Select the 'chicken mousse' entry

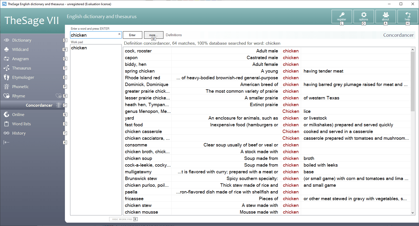tap(141, 212)
